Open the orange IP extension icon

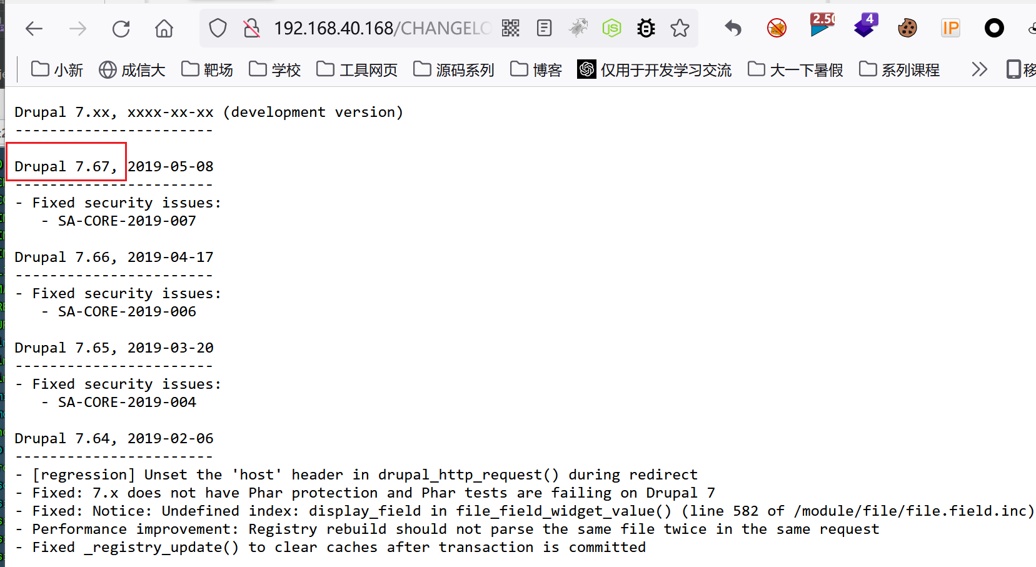(x=950, y=28)
